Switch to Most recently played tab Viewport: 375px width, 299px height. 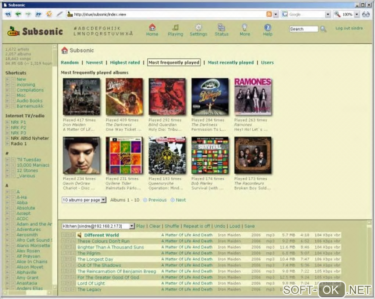(x=231, y=63)
